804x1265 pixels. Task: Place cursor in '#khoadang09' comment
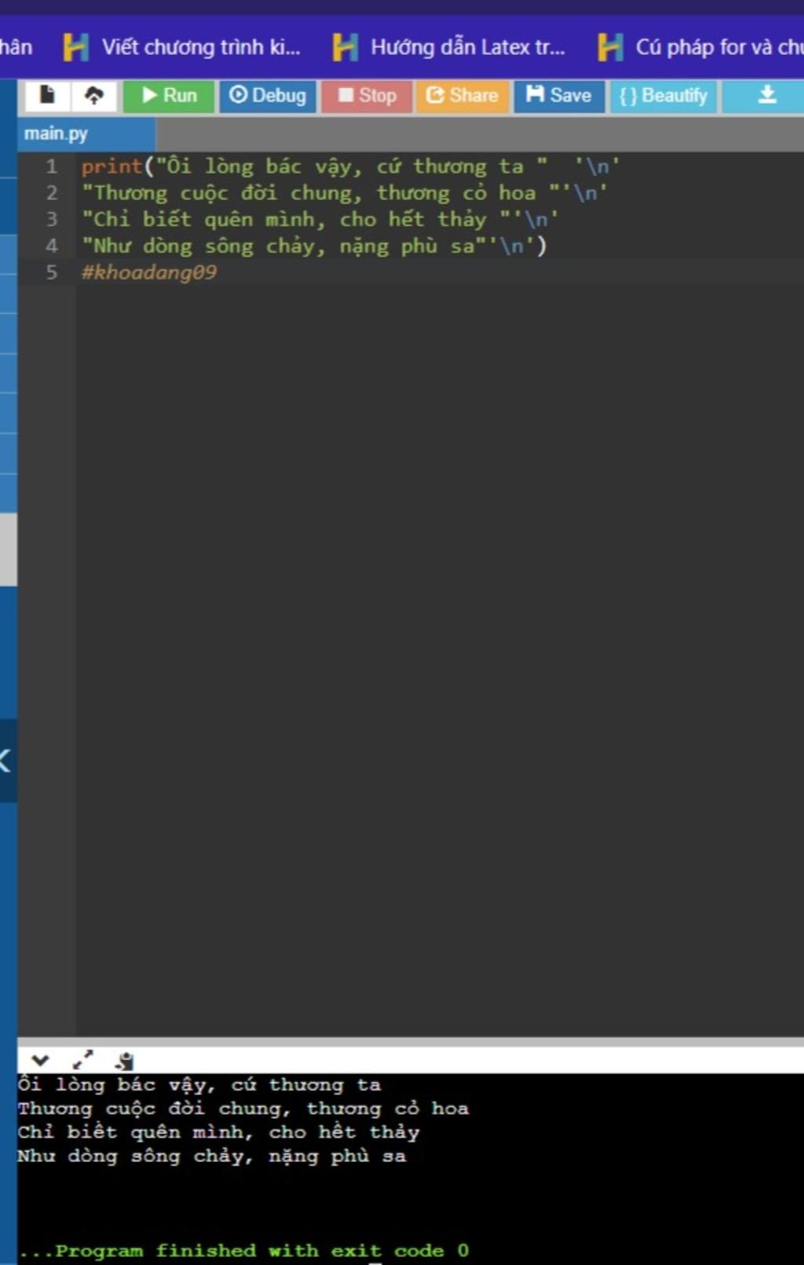149,272
